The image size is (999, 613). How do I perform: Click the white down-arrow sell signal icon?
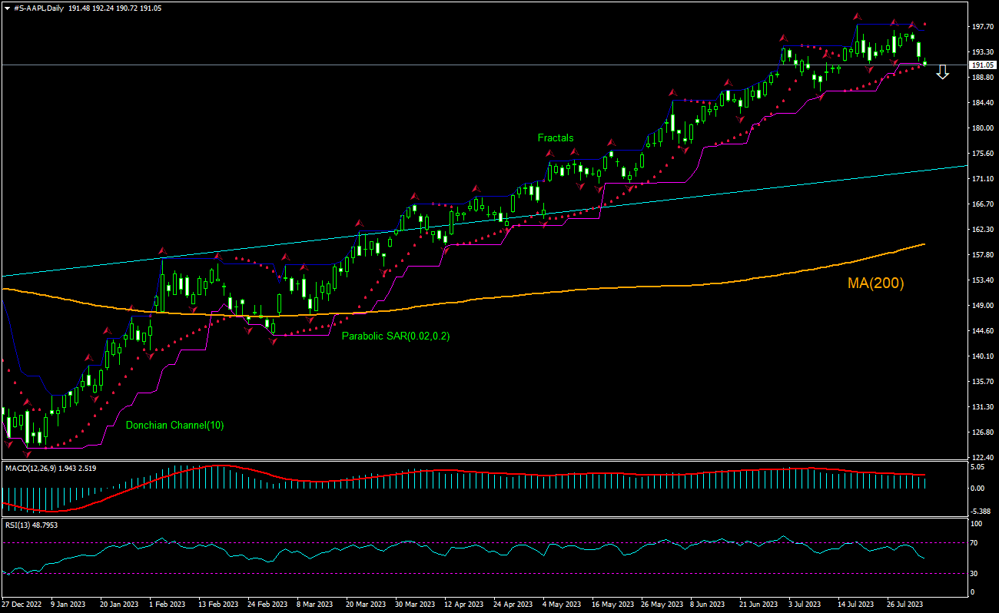pos(942,72)
